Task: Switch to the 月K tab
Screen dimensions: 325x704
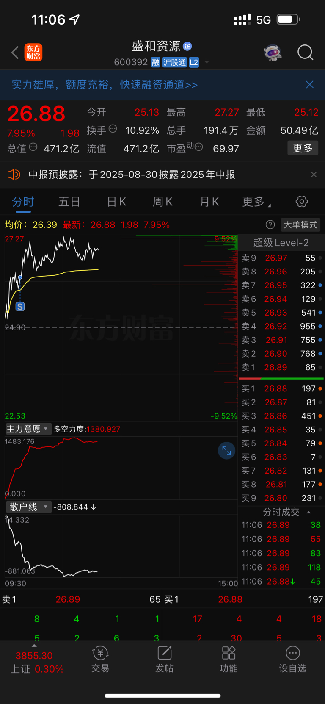Action: [209, 202]
